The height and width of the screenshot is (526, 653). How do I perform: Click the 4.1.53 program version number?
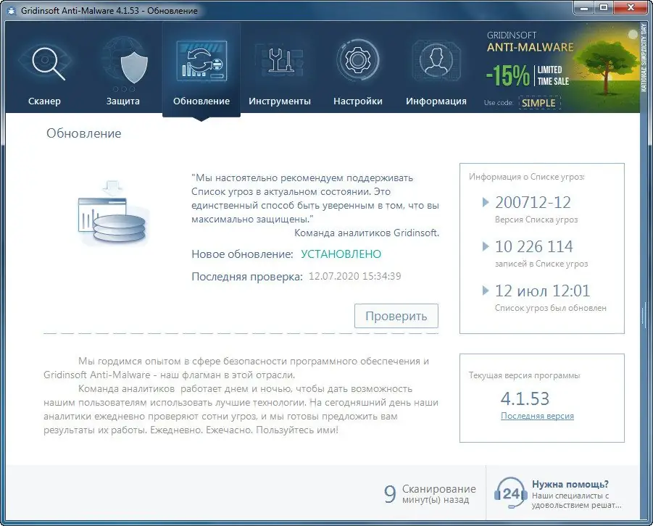(x=525, y=398)
